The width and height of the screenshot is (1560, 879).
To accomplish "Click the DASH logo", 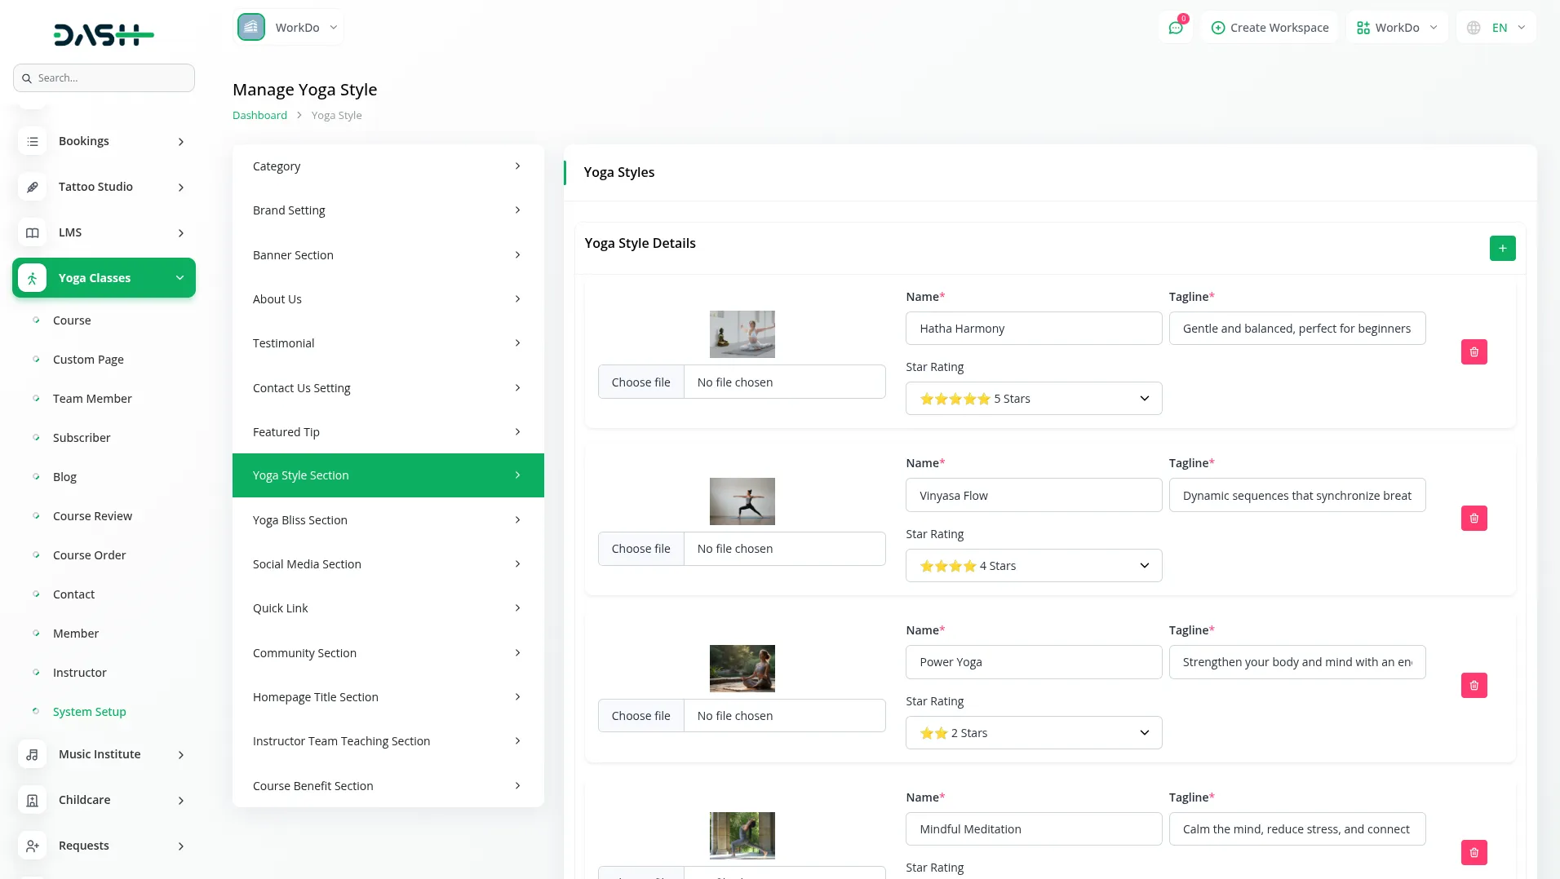I will (104, 34).
